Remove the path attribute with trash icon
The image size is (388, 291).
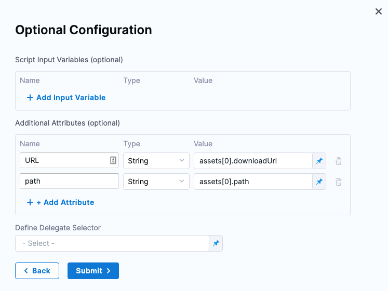[x=339, y=182]
